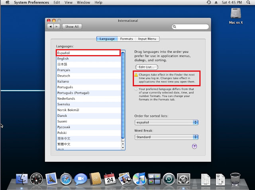255x190 pixels.
Task: Click the yellow warning triangle icon
Action: (136, 75)
